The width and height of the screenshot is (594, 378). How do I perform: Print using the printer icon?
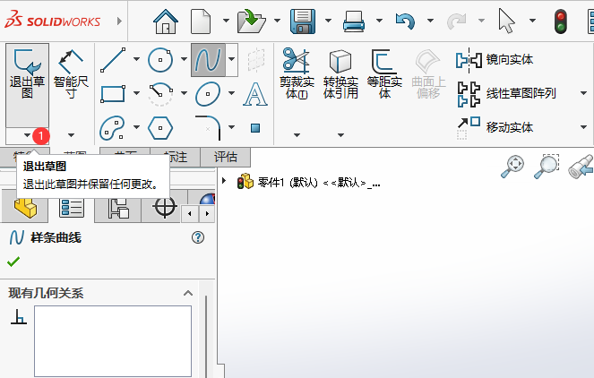coord(354,21)
